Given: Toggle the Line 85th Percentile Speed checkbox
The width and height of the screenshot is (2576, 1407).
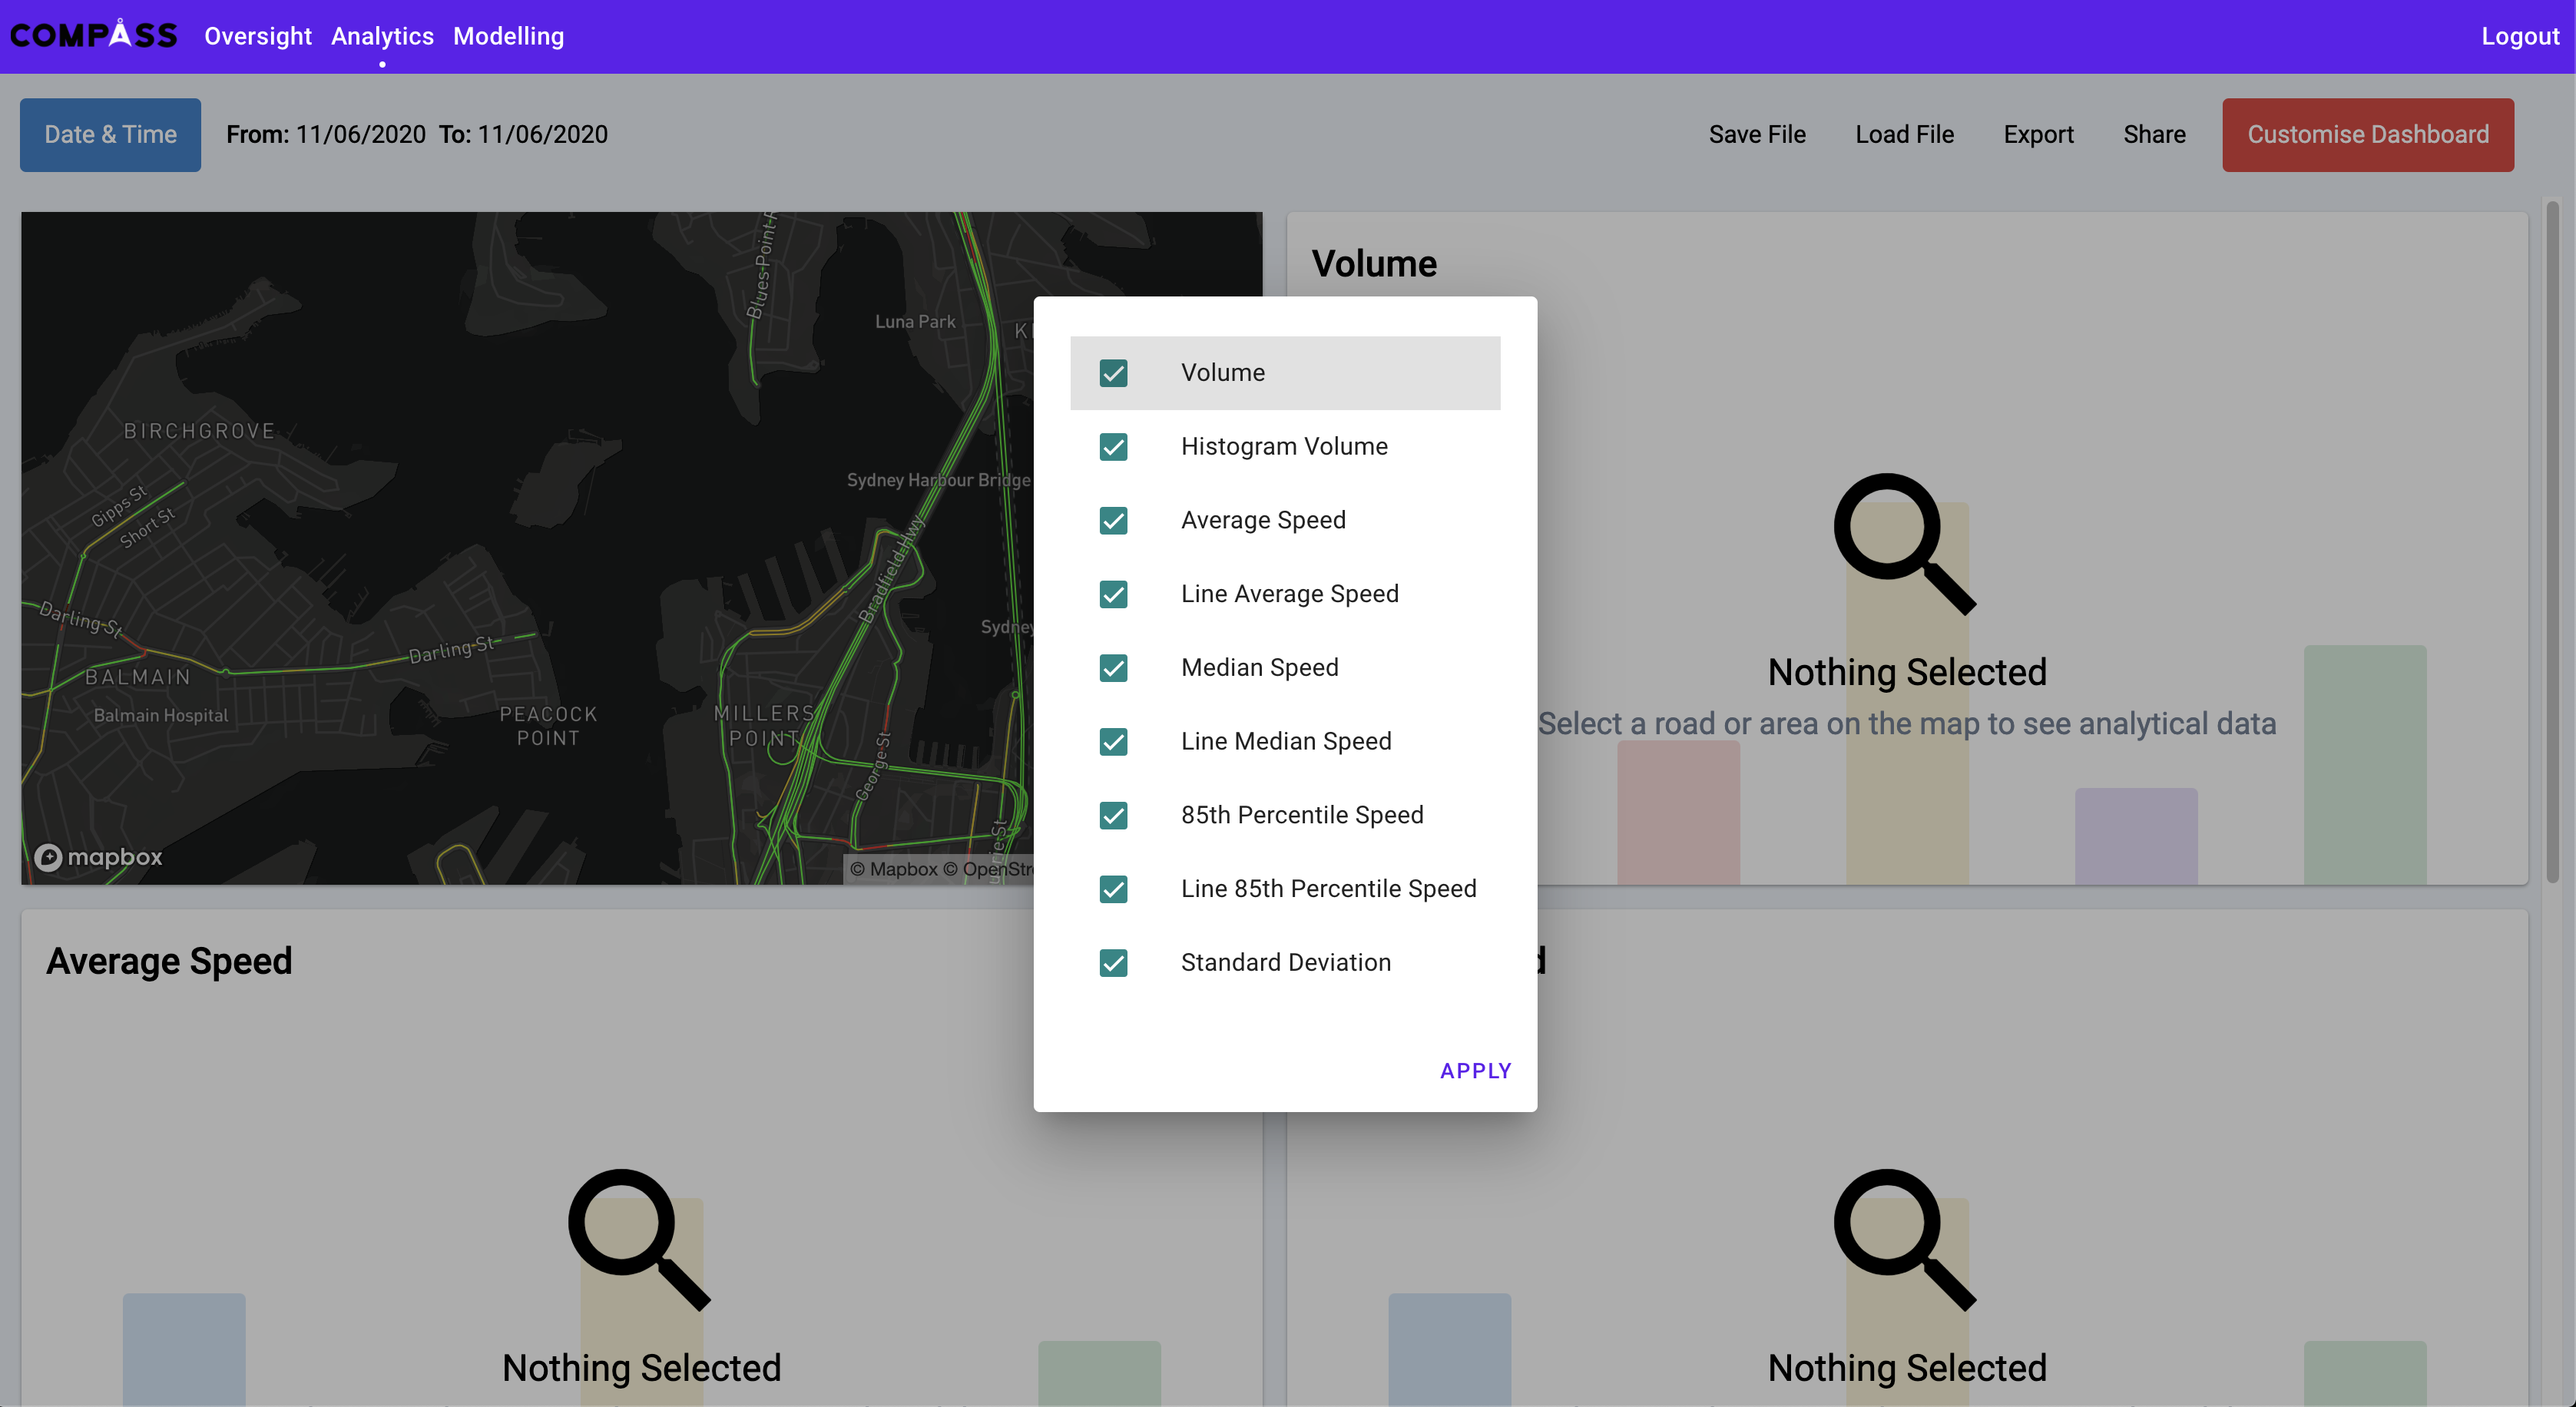Looking at the screenshot, I should 1113,889.
